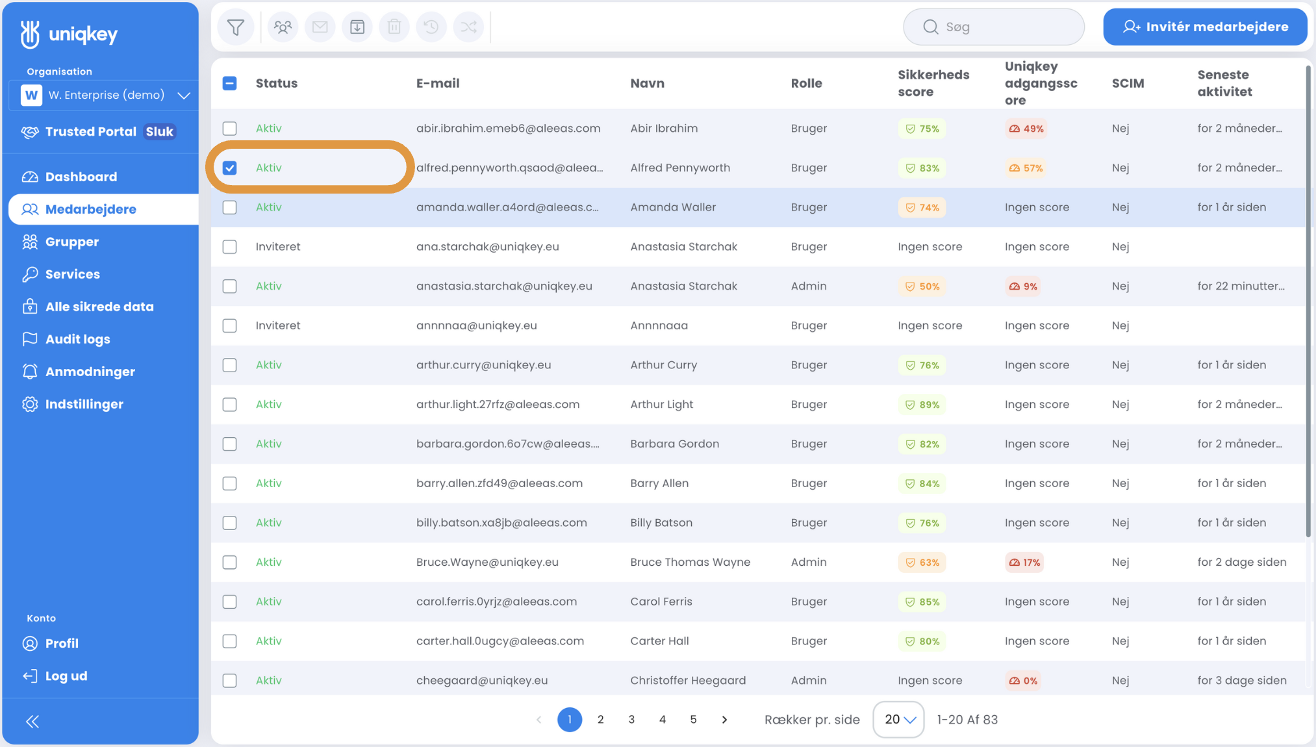Check the box for Amanda Waller
This screenshot has width=1316, height=747.
tap(230, 208)
